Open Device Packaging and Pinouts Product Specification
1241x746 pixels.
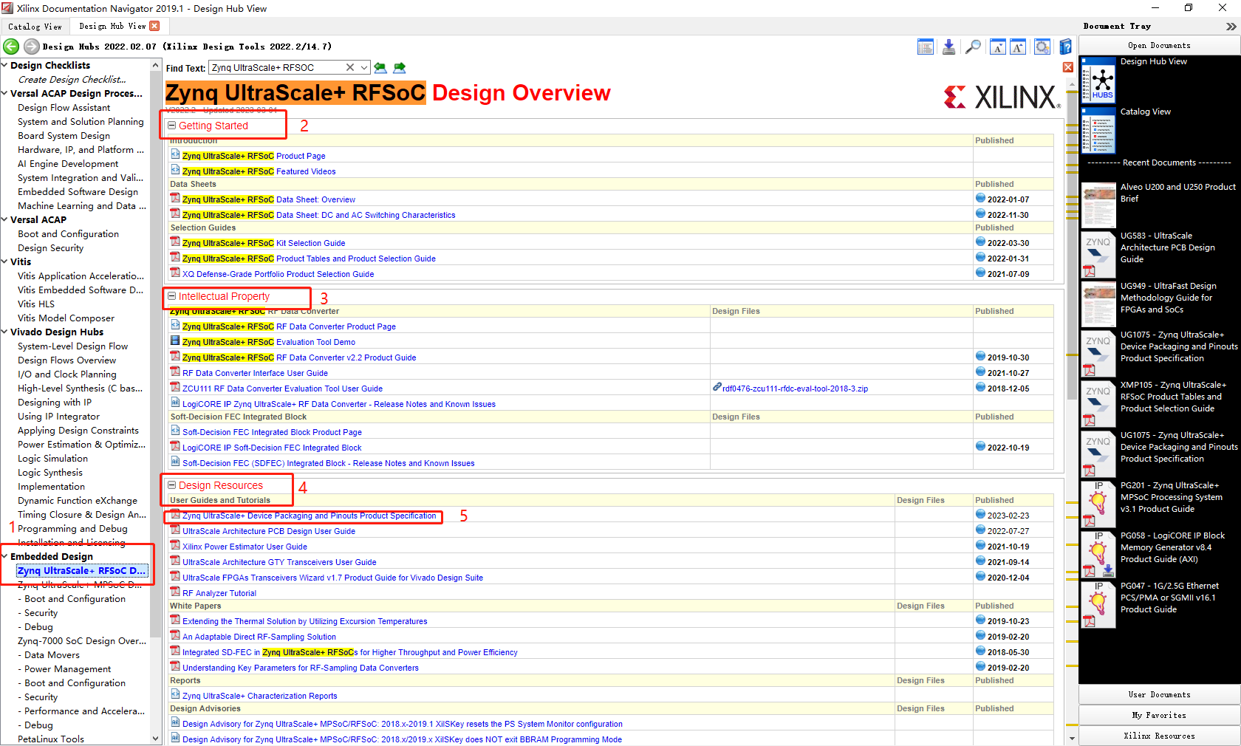[x=309, y=516]
